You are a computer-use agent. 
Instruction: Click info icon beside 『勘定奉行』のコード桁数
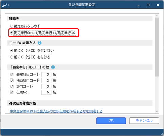(53, 67)
